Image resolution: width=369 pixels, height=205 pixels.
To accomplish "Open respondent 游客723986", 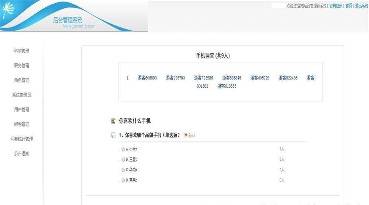I will pyautogui.click(x=204, y=78).
